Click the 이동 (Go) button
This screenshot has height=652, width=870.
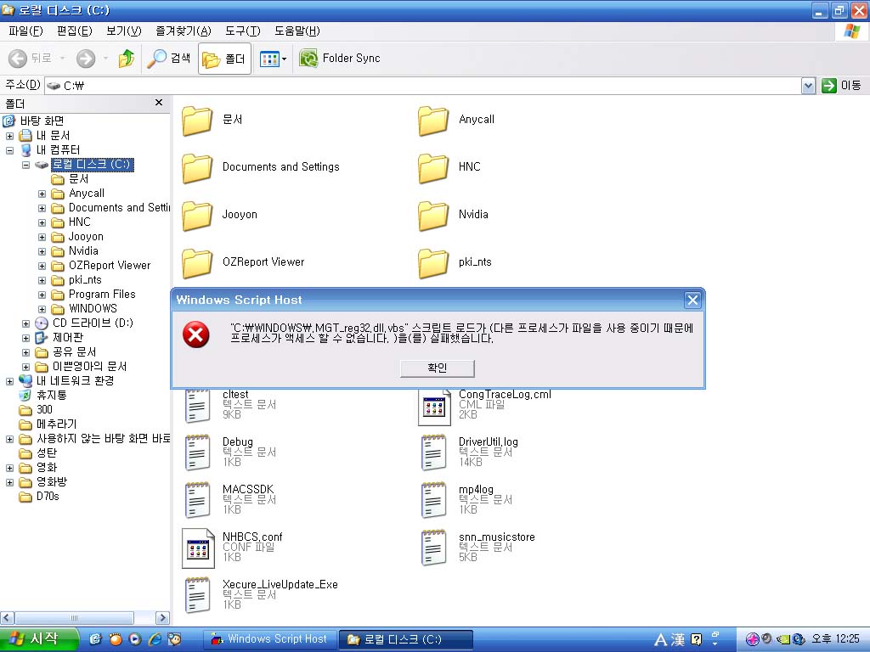tap(842, 86)
